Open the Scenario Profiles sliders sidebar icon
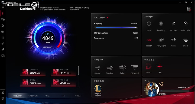The image size is (195, 104). click(x=3, y=38)
